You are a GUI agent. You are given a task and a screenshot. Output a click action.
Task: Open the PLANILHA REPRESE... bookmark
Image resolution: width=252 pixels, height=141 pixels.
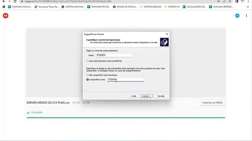point(221,7)
